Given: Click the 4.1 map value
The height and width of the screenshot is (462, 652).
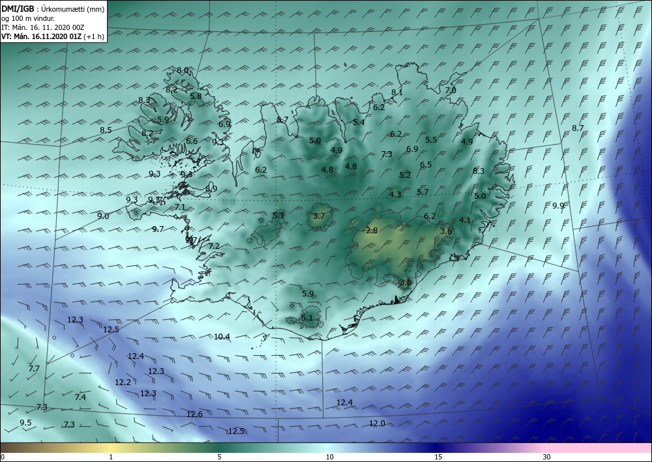Looking at the screenshot, I should [x=464, y=220].
